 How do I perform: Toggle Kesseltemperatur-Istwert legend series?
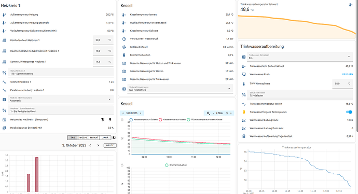point(172,120)
